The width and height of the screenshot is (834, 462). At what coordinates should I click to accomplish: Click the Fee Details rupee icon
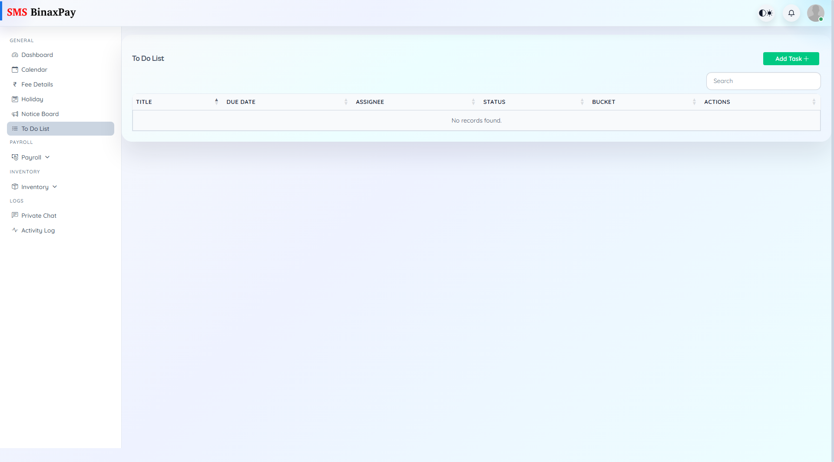15,84
